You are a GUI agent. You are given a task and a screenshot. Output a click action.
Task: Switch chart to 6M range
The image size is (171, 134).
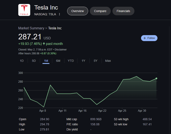[58, 61]
